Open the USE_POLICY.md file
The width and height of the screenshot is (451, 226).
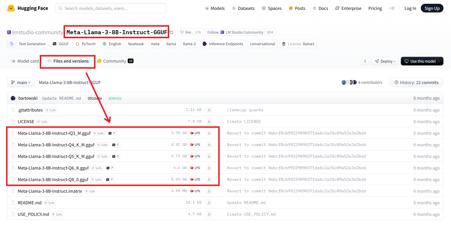[x=33, y=214]
